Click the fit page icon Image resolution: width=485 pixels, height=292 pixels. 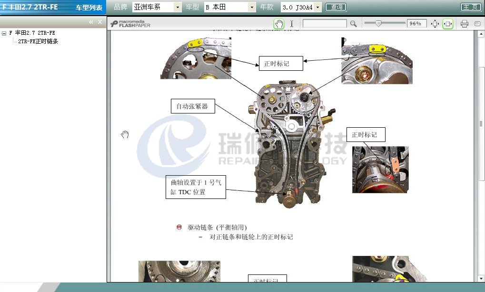pos(435,24)
